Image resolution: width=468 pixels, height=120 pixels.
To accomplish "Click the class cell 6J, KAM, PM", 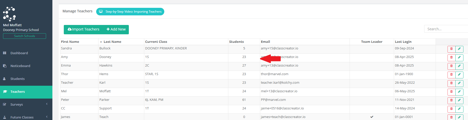I will pyautogui.click(x=154, y=100).
